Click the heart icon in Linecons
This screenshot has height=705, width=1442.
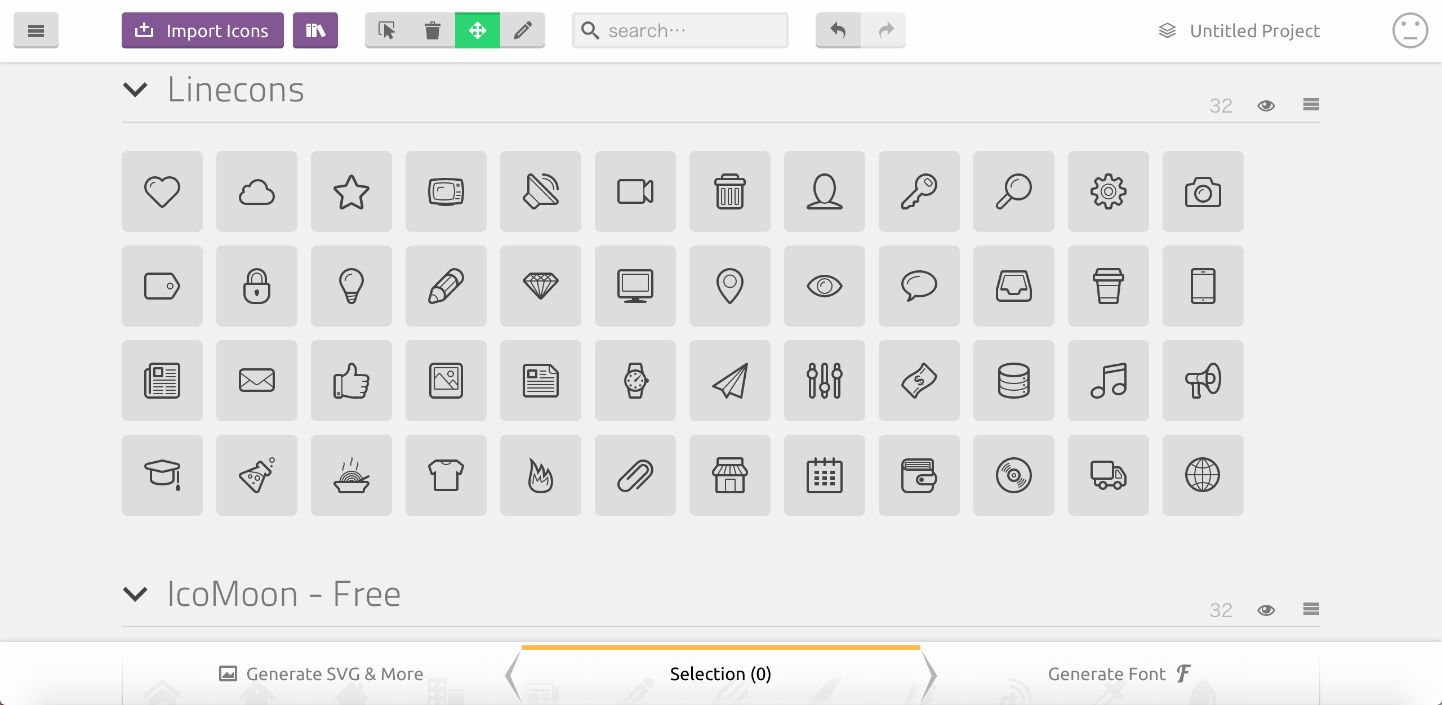click(162, 191)
